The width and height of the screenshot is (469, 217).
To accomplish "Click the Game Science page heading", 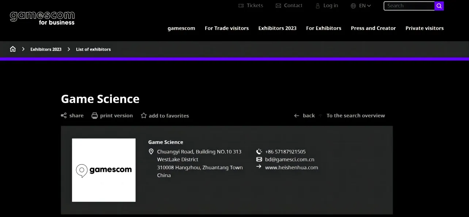I will pyautogui.click(x=100, y=99).
